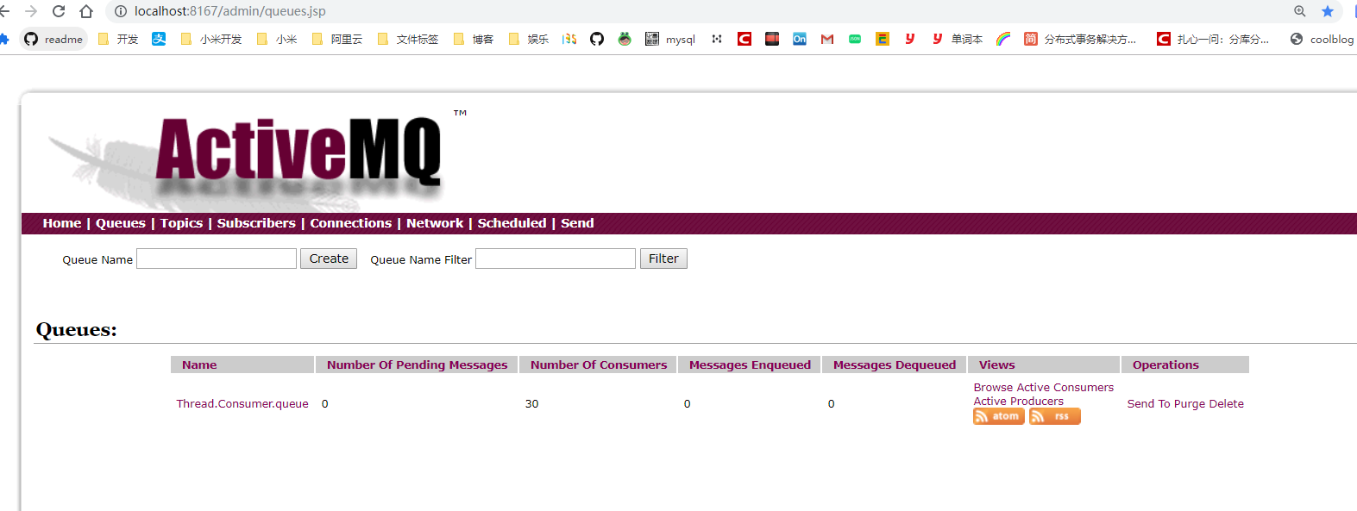Click the site info icon beside the URL
Image resolution: width=1357 pixels, height=511 pixels.
pyautogui.click(x=121, y=11)
